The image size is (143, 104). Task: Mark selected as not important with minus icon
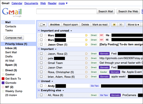point(121,25)
